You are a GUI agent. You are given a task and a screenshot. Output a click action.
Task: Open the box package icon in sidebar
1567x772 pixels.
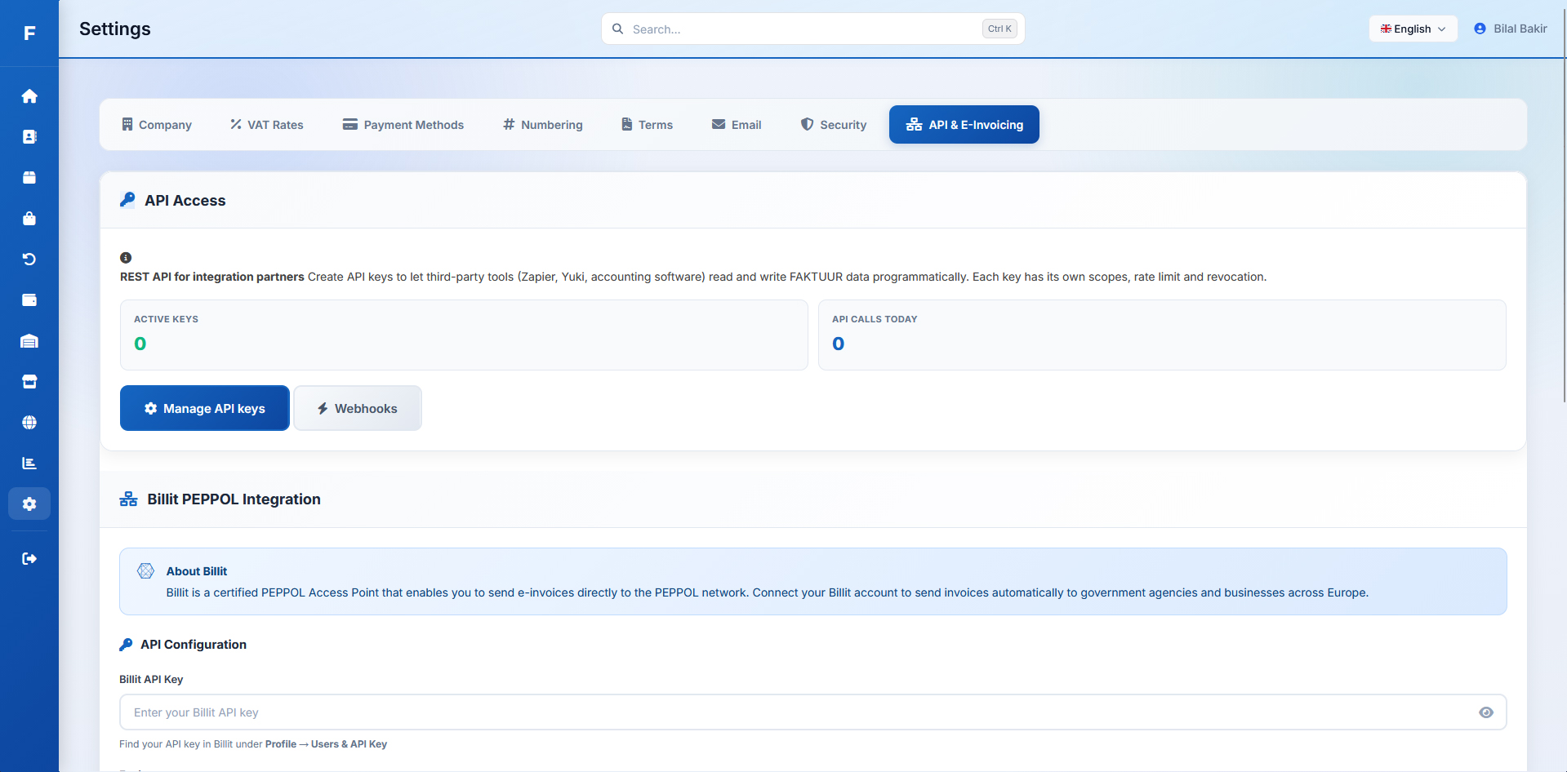[29, 178]
